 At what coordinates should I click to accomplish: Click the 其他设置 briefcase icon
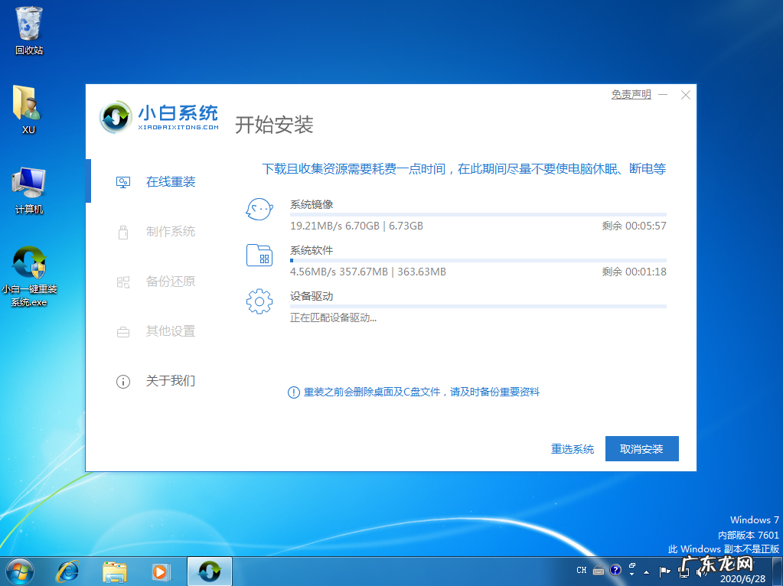(123, 331)
